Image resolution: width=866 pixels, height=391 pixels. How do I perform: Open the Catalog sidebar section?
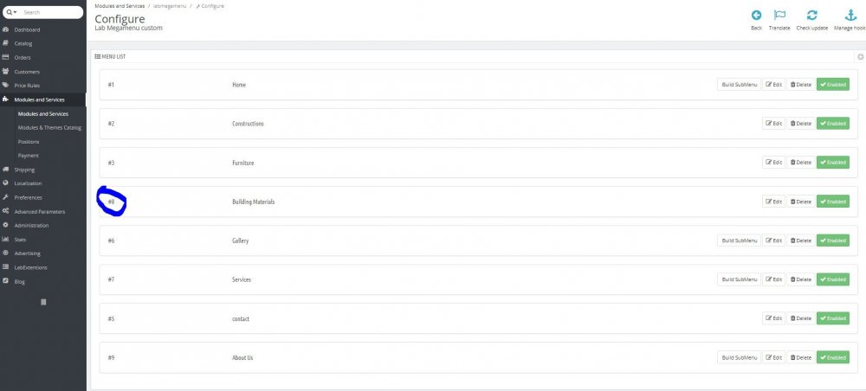[x=23, y=43]
